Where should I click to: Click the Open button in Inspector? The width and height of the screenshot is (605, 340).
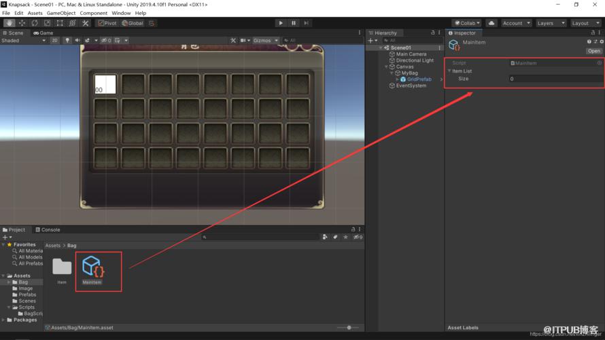[x=594, y=51]
